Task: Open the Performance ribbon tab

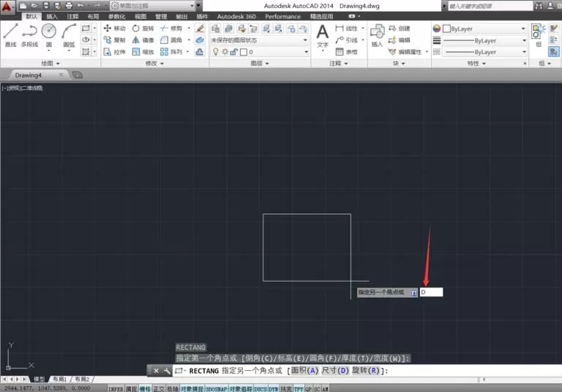Action: (282, 17)
